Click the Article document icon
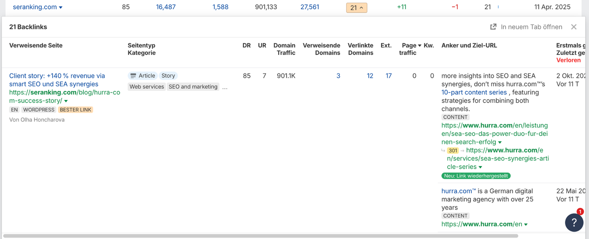 [133, 76]
